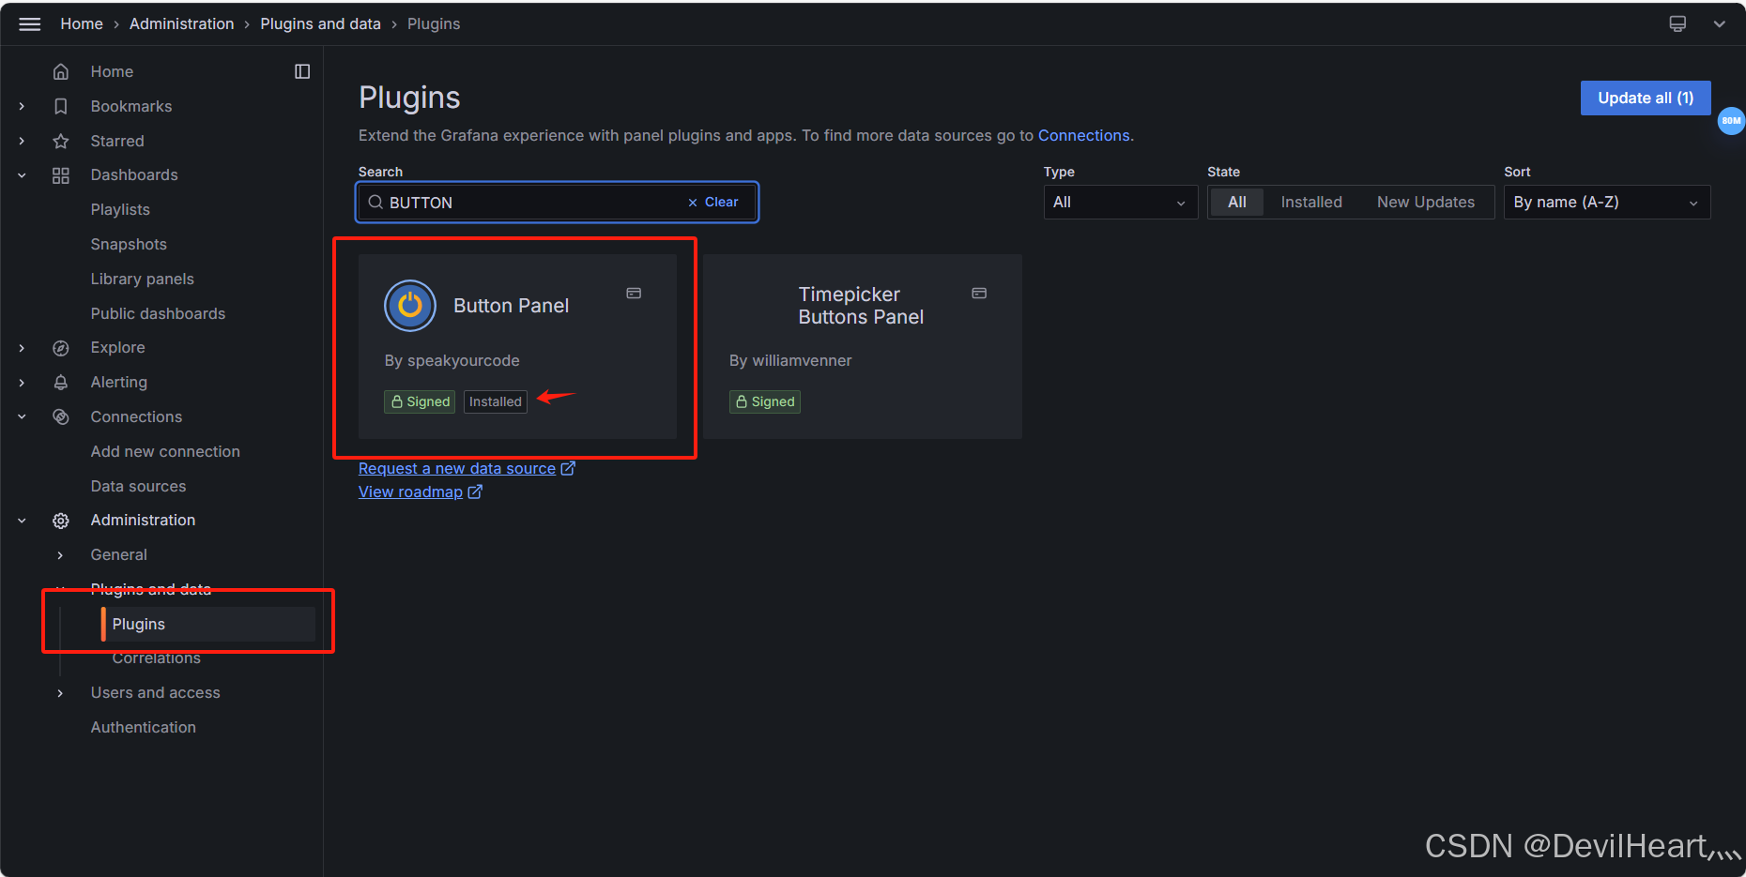Select the New Updates state filter

click(1425, 202)
